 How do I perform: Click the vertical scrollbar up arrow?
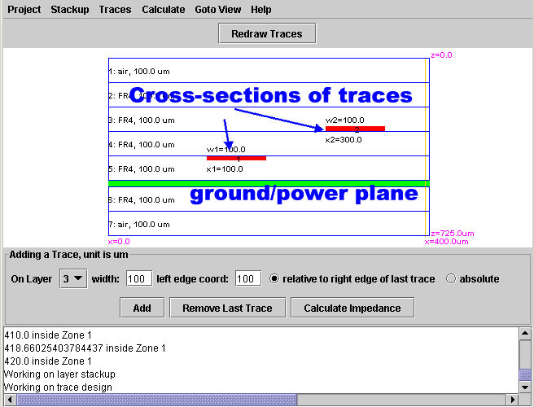click(525, 334)
